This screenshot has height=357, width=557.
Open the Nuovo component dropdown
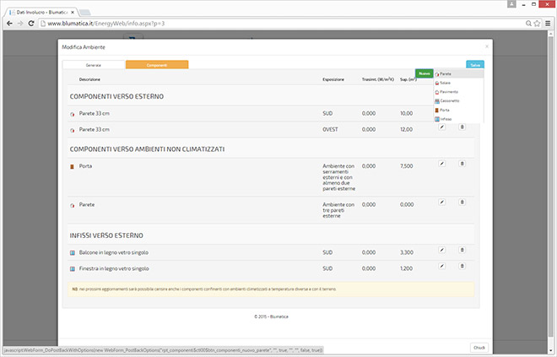tap(424, 74)
